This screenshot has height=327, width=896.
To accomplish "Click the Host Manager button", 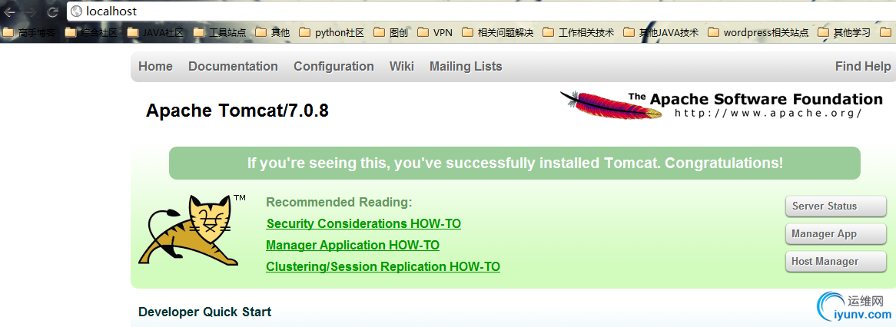I will pos(836,262).
